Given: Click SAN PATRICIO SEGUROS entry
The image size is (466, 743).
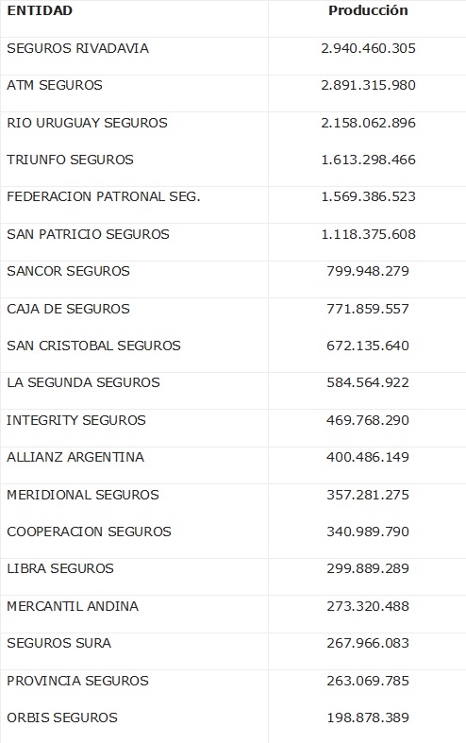Looking at the screenshot, I should pos(88,234).
